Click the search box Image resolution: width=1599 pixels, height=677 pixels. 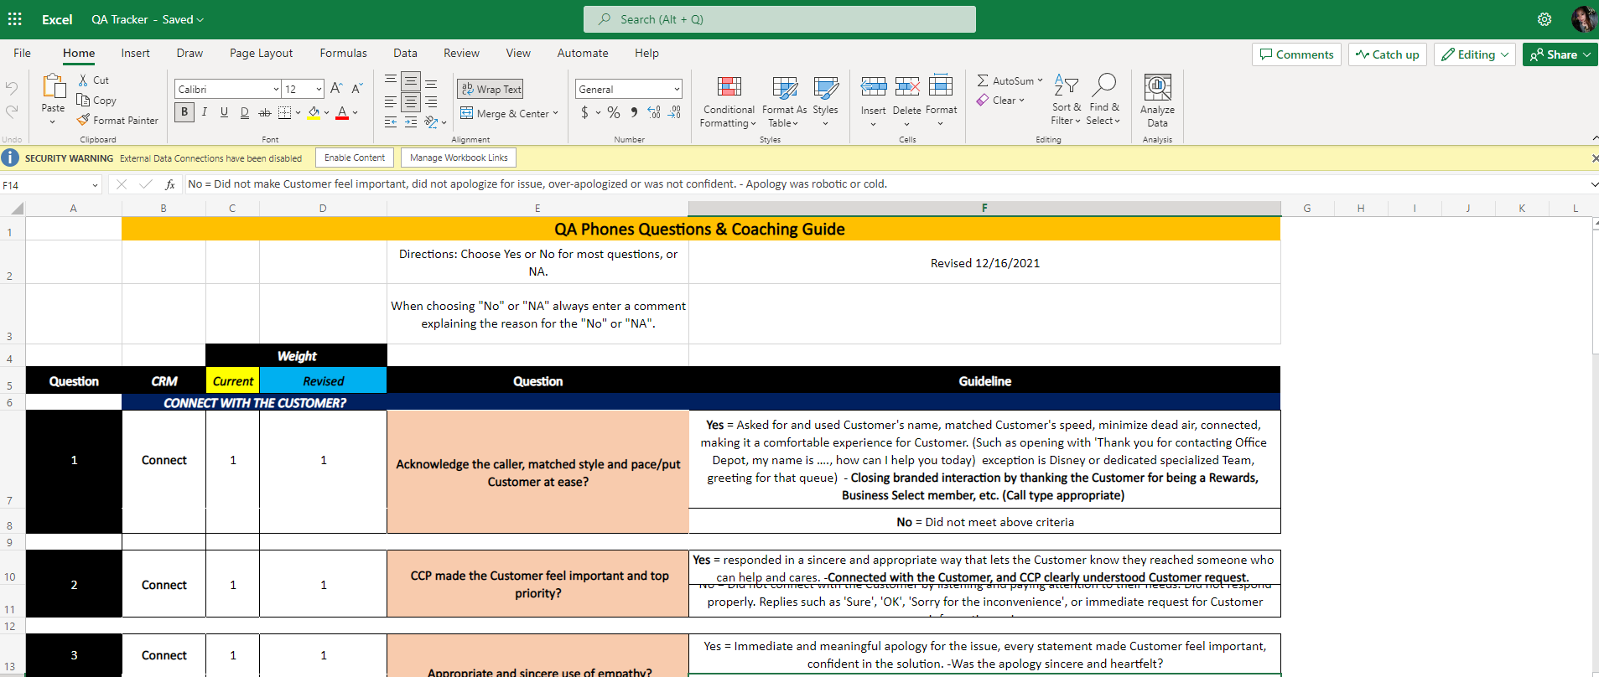click(780, 19)
